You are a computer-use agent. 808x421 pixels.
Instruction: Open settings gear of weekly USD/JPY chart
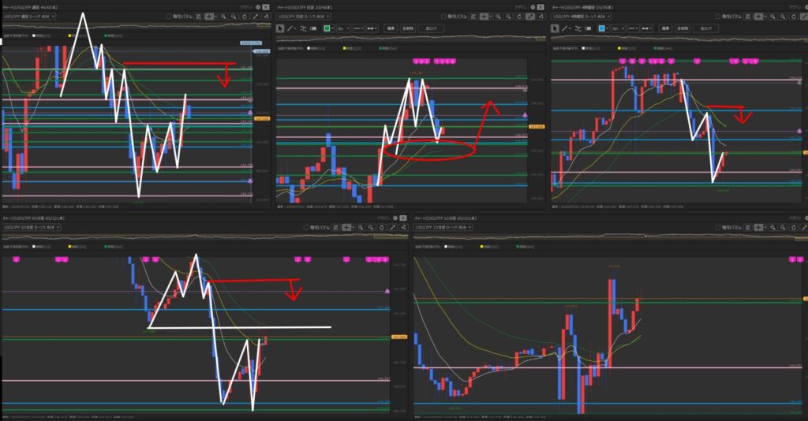point(258,7)
